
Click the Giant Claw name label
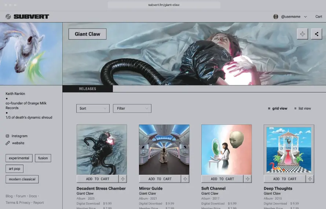click(88, 34)
